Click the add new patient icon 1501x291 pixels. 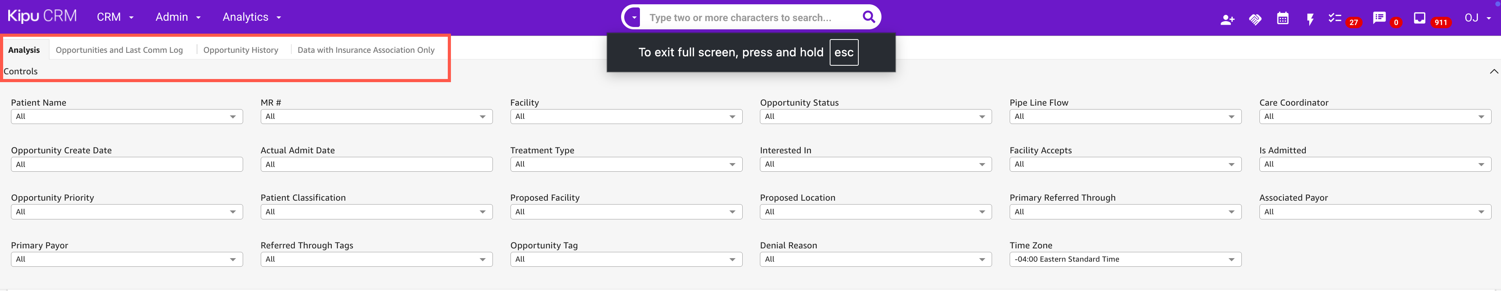point(1227,19)
